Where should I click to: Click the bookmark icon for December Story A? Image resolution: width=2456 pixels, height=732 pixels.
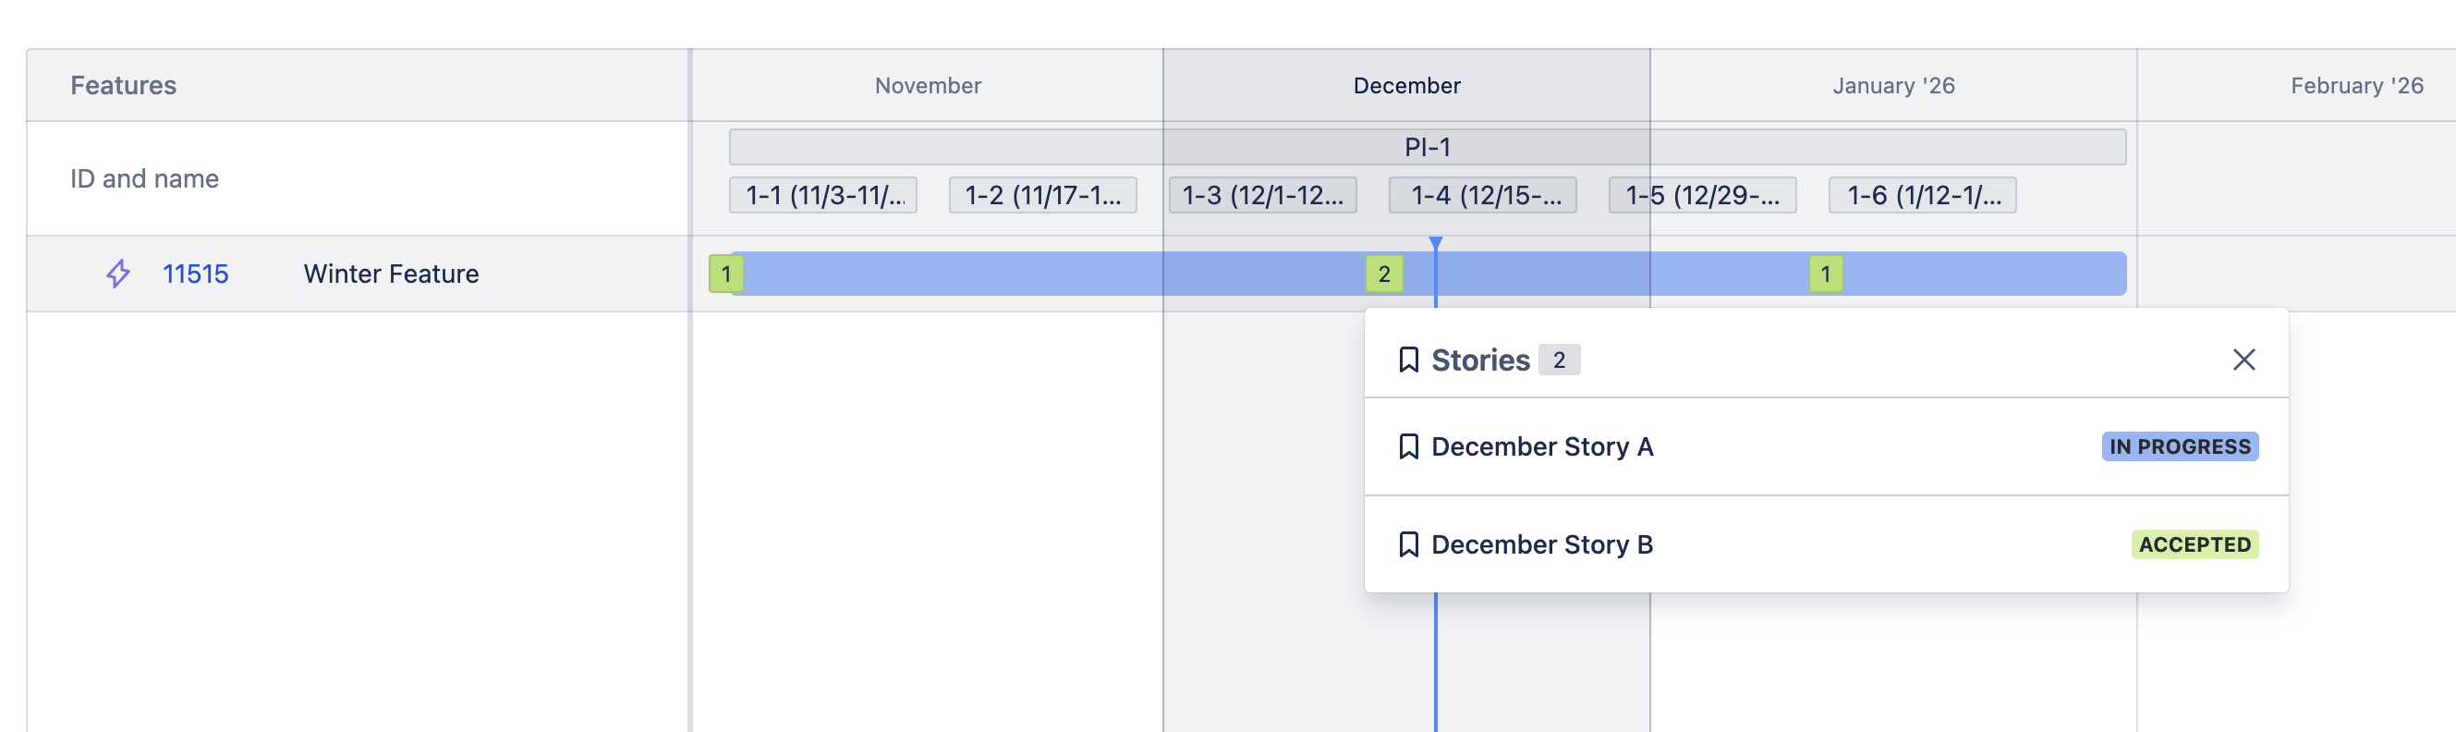pyautogui.click(x=1408, y=447)
